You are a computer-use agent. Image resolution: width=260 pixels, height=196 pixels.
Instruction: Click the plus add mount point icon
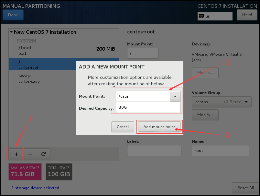pyautogui.click(x=16, y=154)
